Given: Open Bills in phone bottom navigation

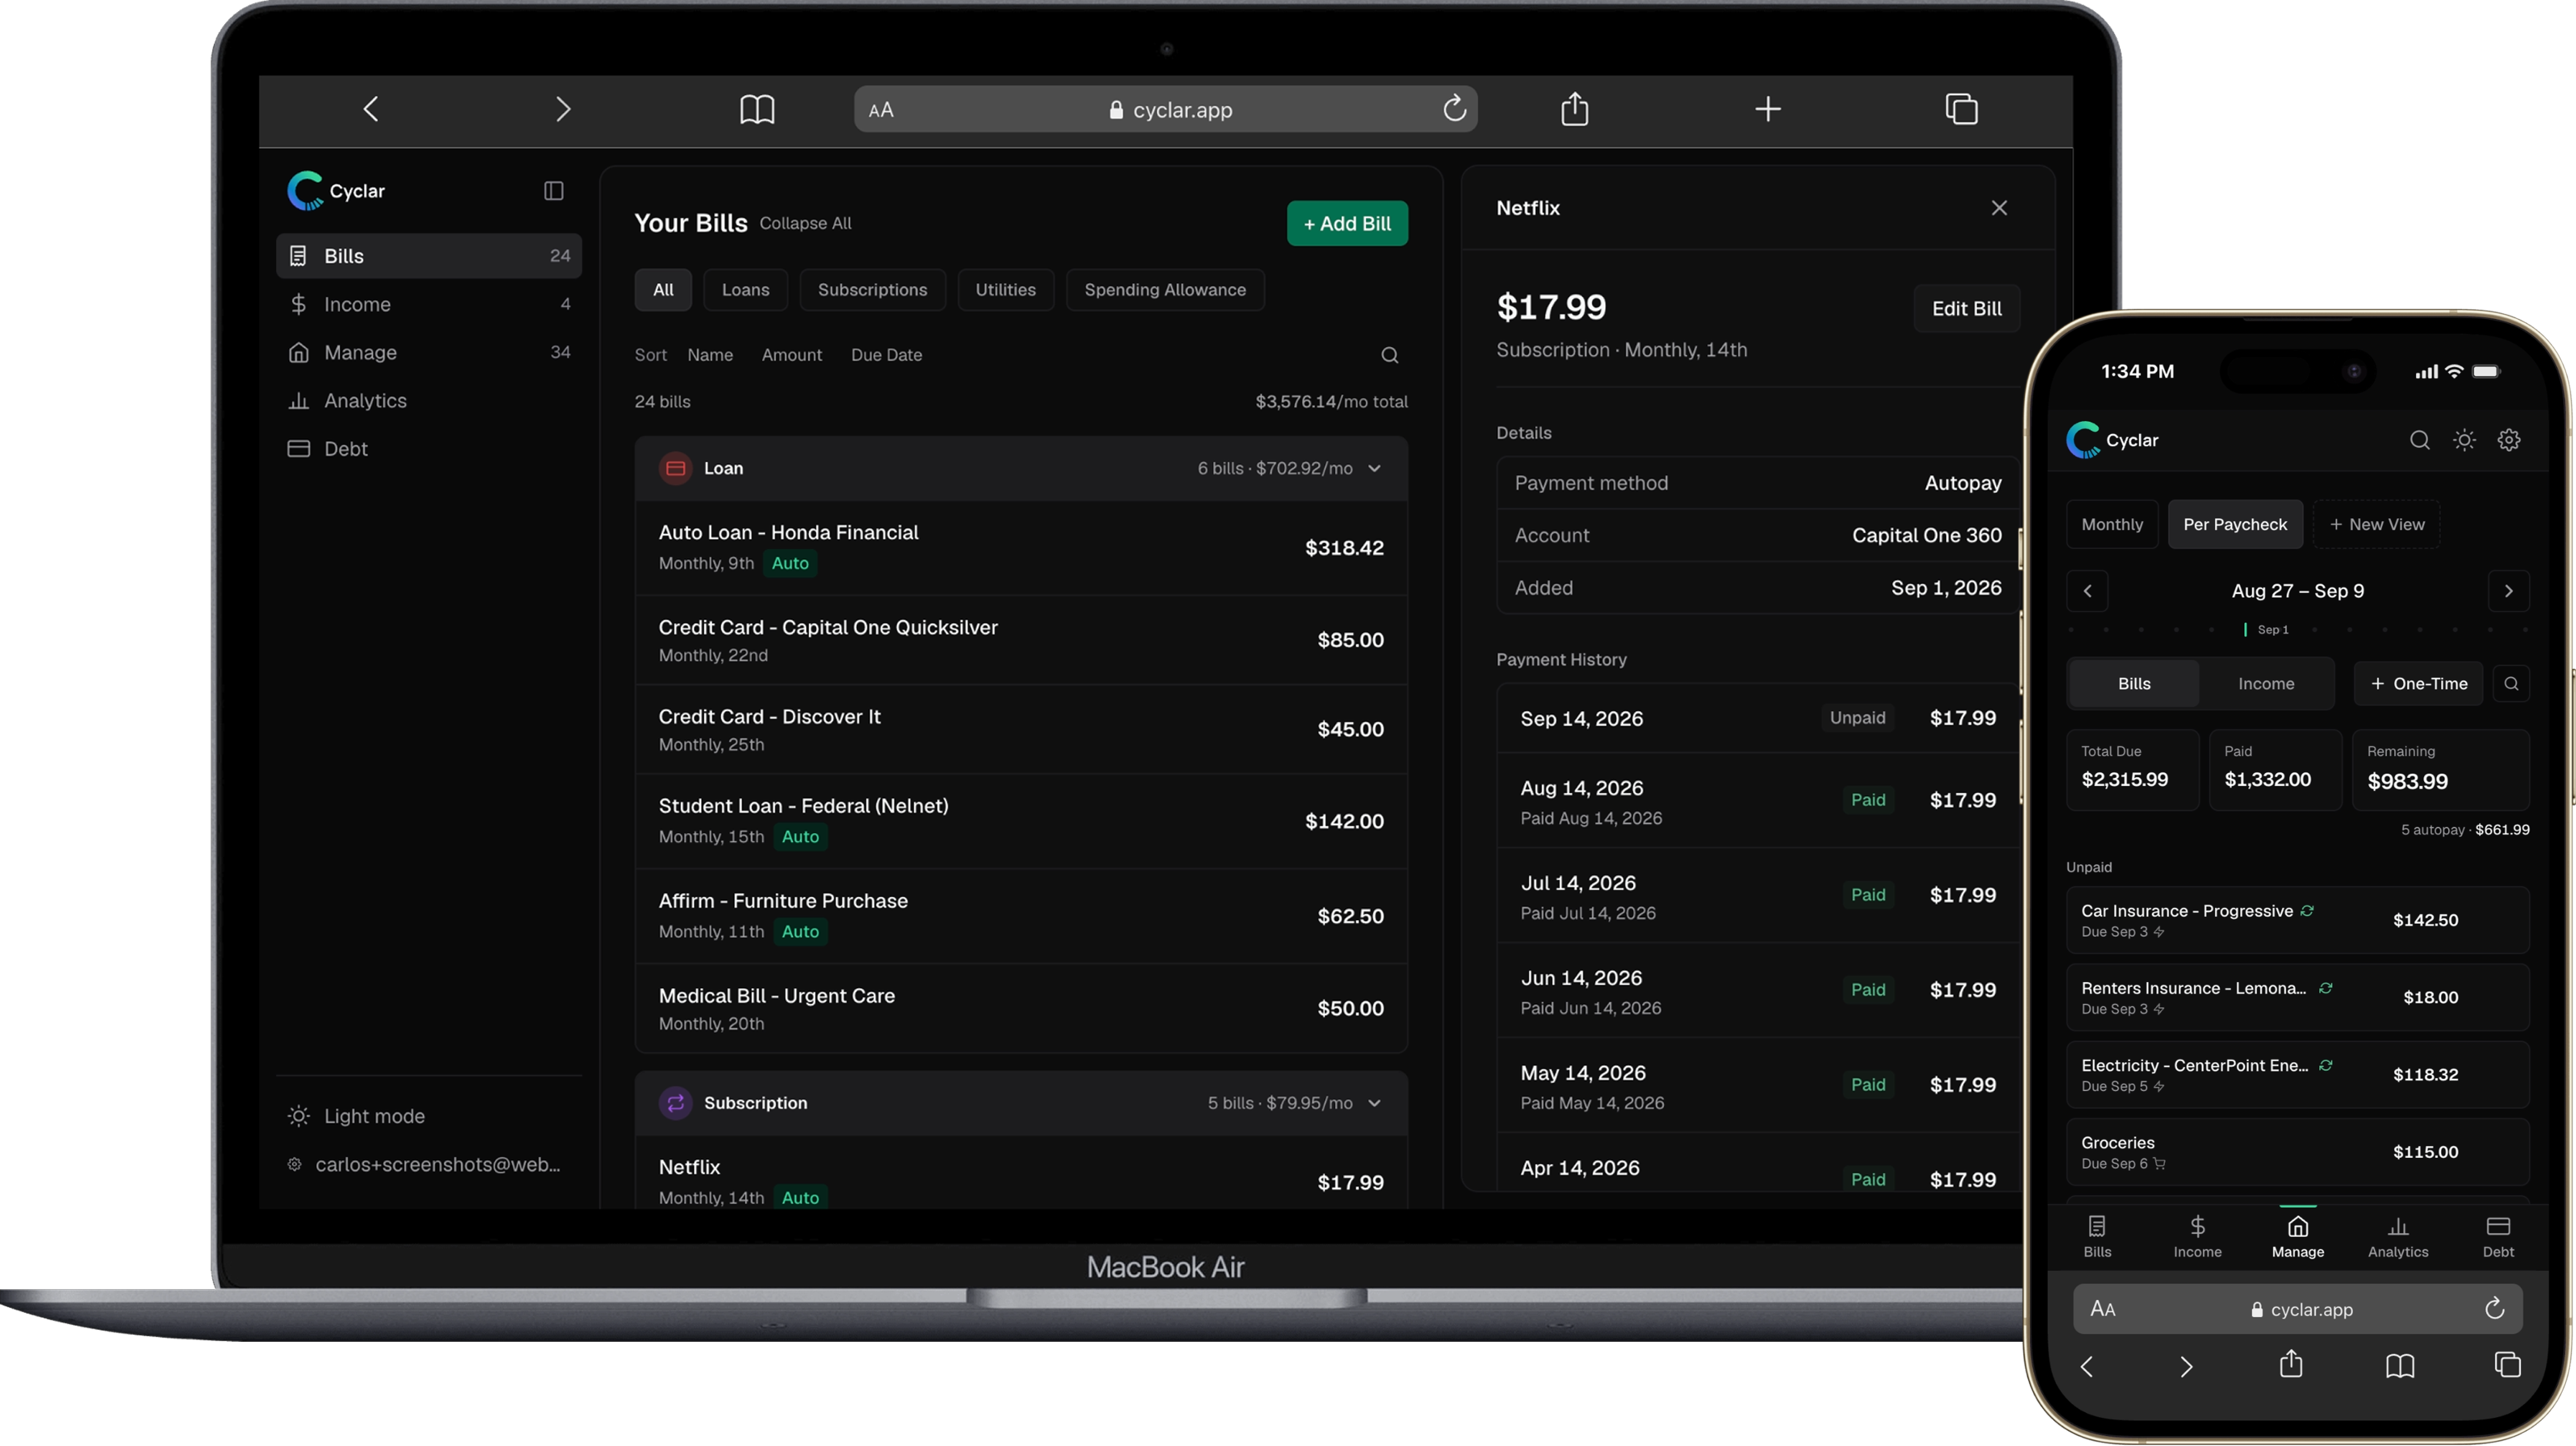Looking at the screenshot, I should coord(2097,1236).
